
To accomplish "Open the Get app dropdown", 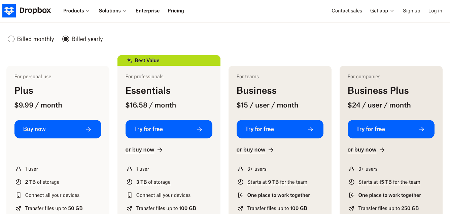I will pyautogui.click(x=381, y=11).
